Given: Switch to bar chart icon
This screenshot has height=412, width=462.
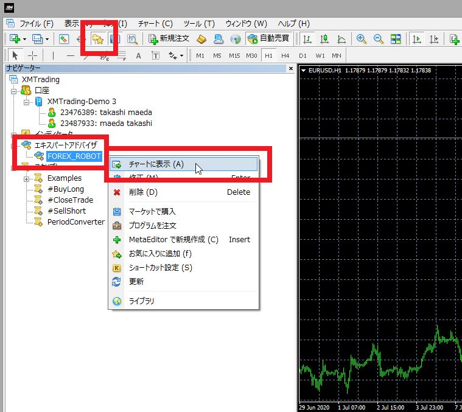Looking at the screenshot, I should (307, 39).
